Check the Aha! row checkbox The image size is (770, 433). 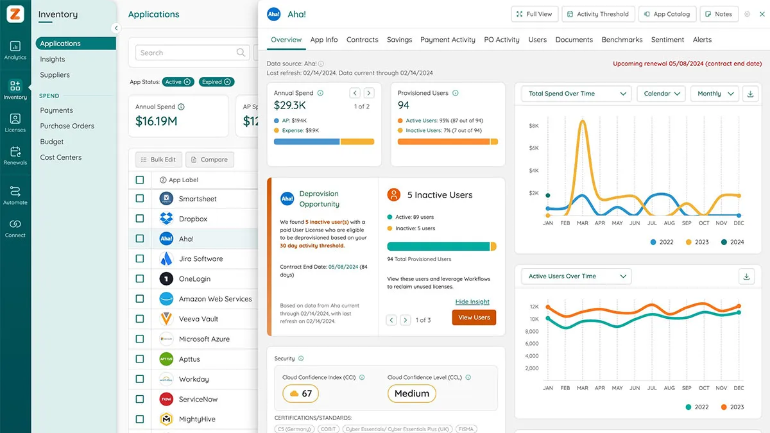(140, 239)
